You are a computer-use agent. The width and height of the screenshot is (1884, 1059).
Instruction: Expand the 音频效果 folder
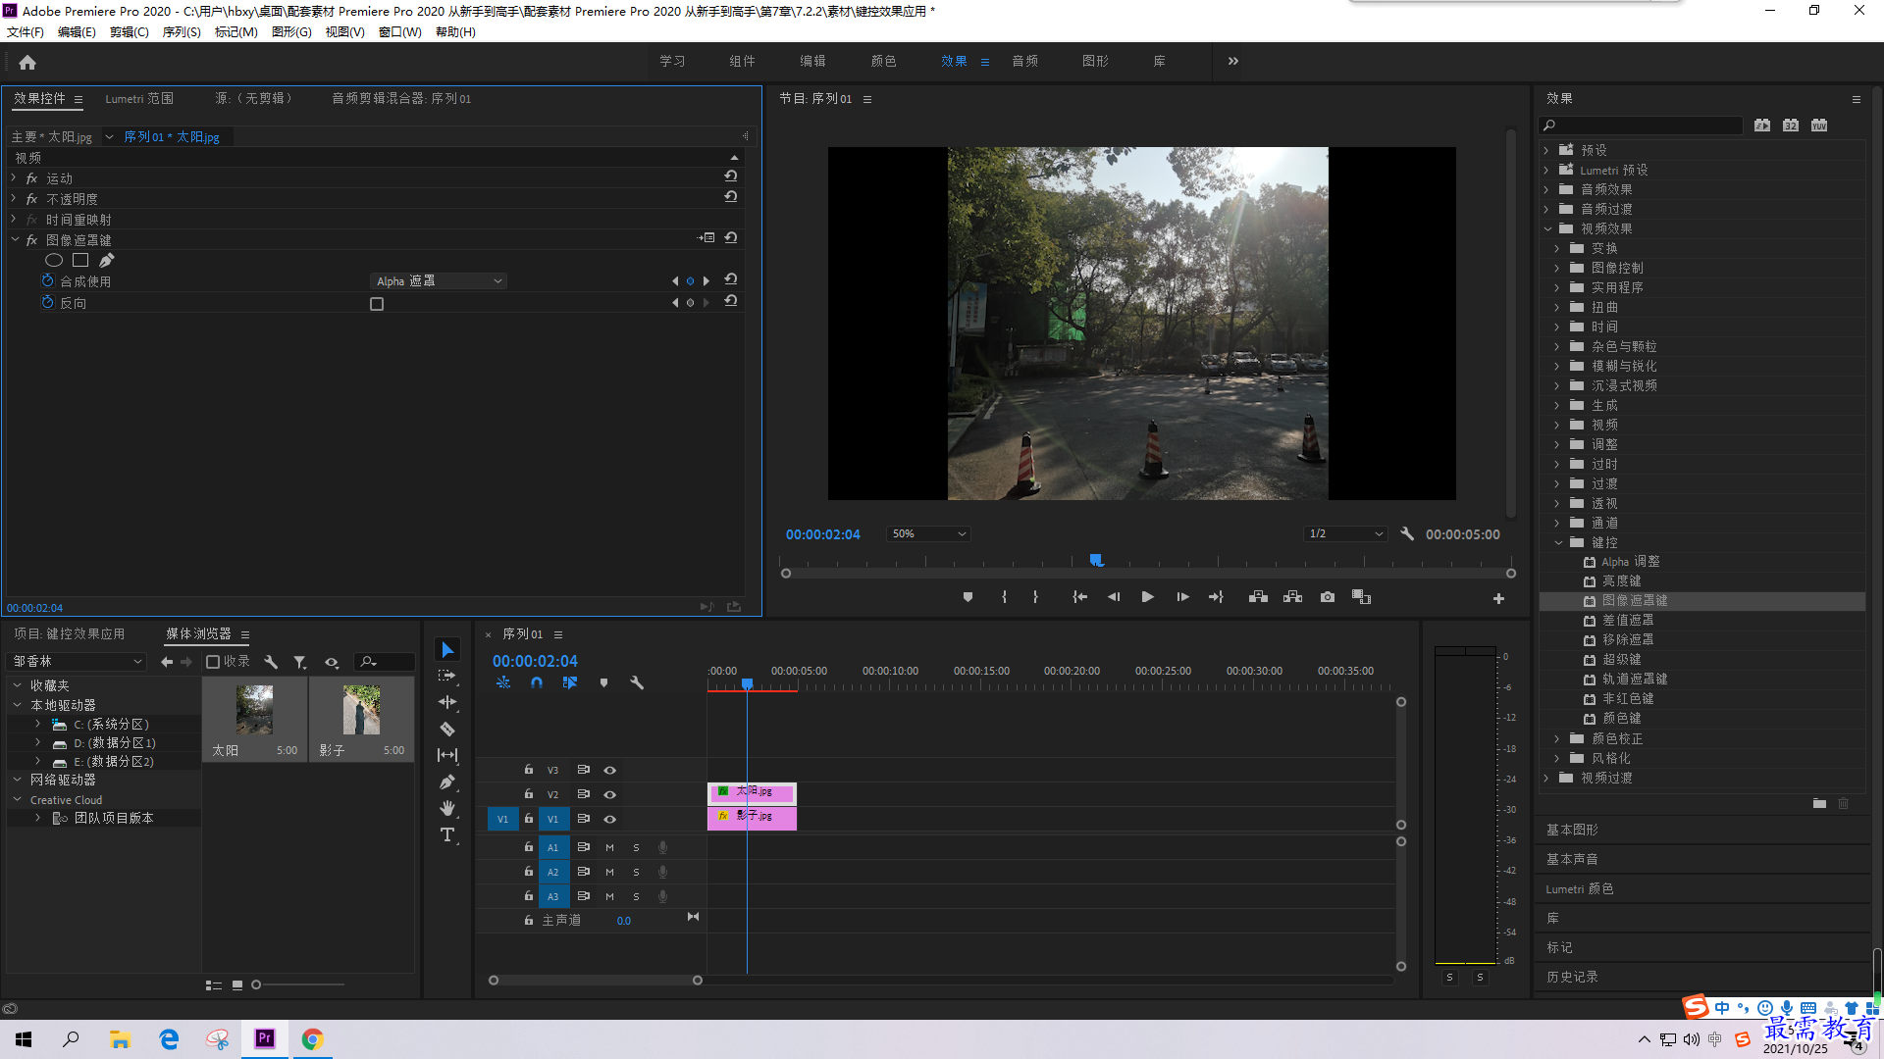click(1546, 189)
